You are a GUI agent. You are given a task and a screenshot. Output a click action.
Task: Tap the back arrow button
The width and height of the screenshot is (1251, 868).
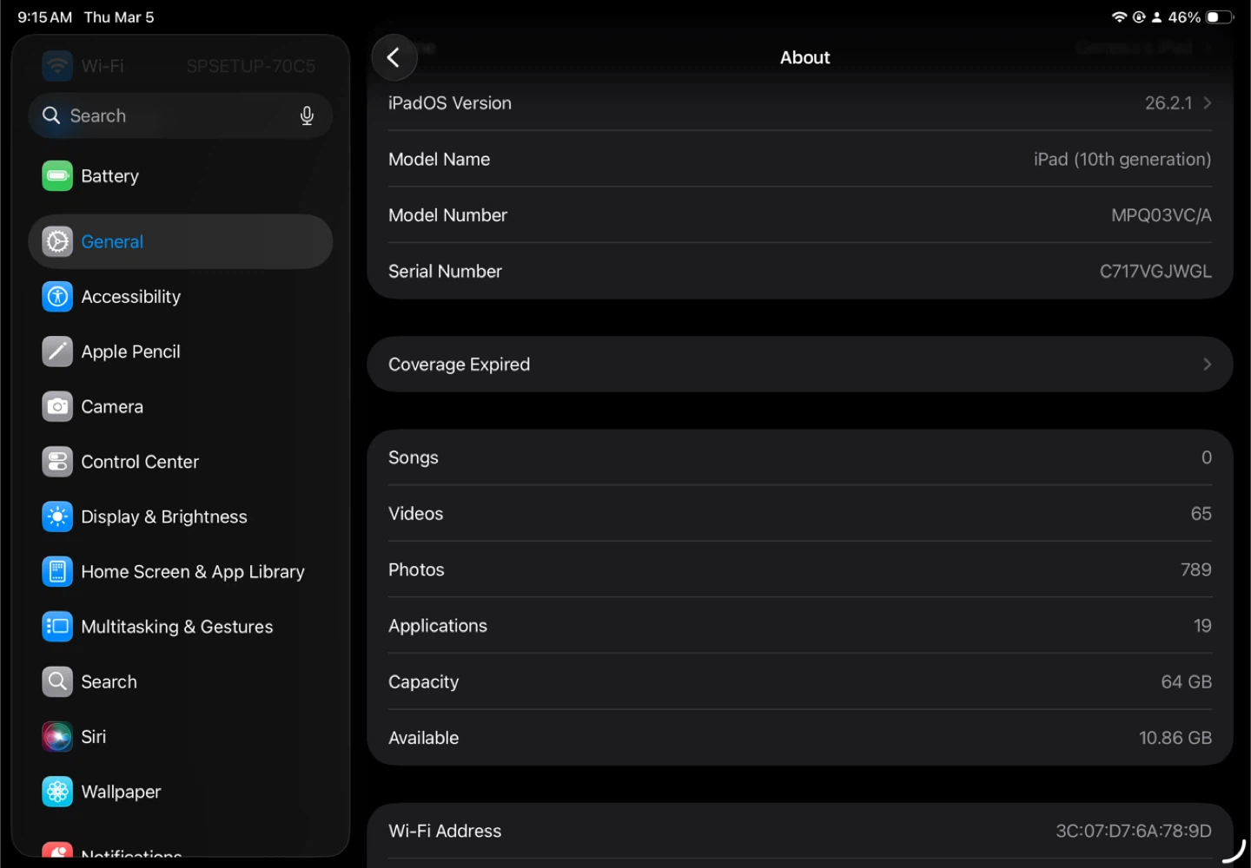pos(394,57)
